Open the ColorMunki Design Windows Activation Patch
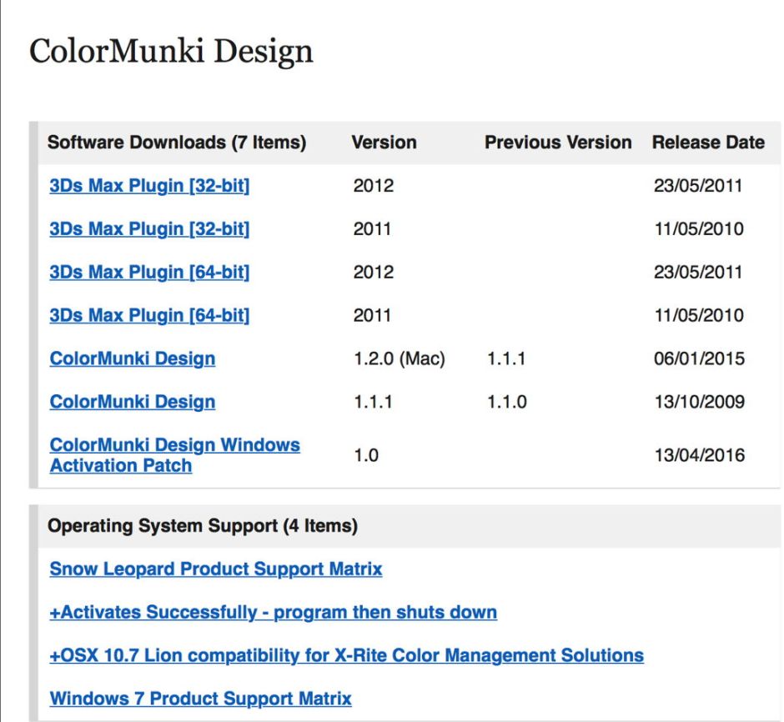This screenshot has height=722, width=784. tap(175, 454)
